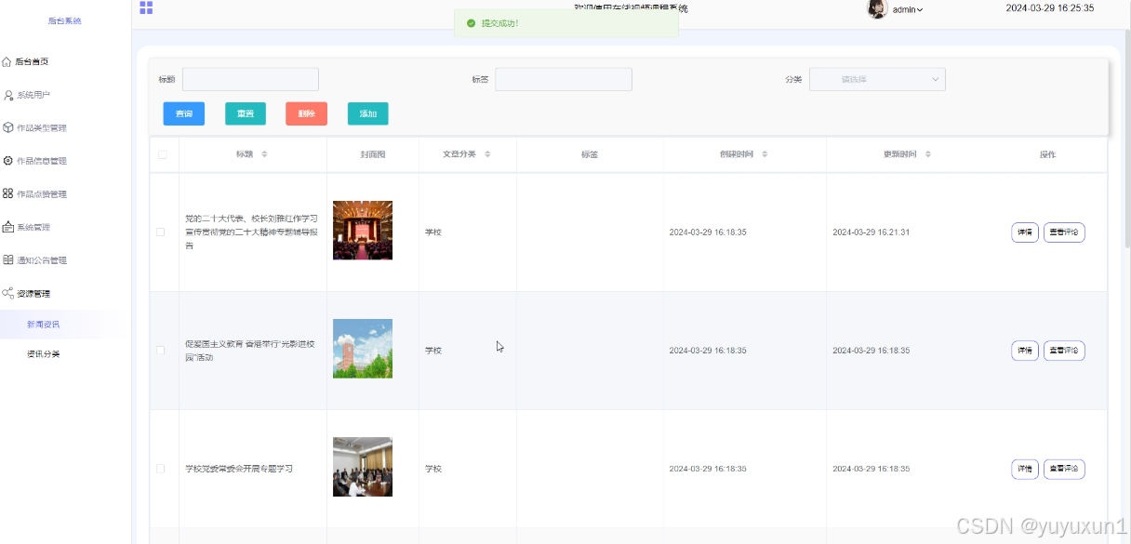Image resolution: width=1131 pixels, height=544 pixels.
Task: Click the blue 查询 button
Action: click(184, 113)
